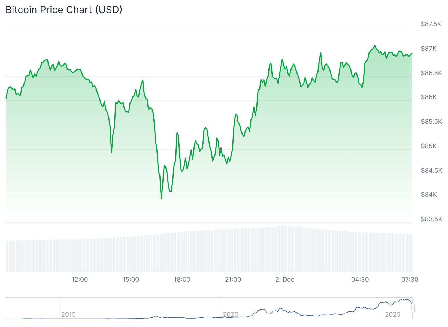This screenshot has height=327, width=448.
Task: Click the $84K price axis label
Action: pyautogui.click(x=429, y=195)
